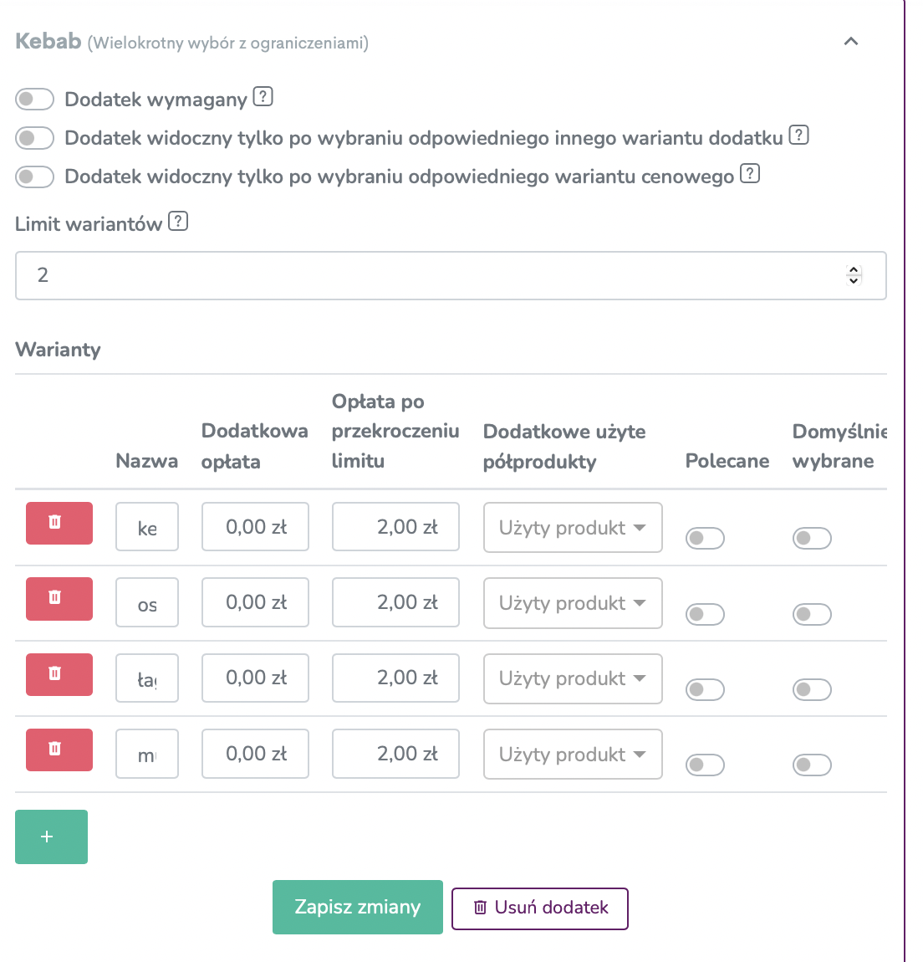Add a new variant with plus button
The height and width of the screenshot is (962, 923).
51,837
